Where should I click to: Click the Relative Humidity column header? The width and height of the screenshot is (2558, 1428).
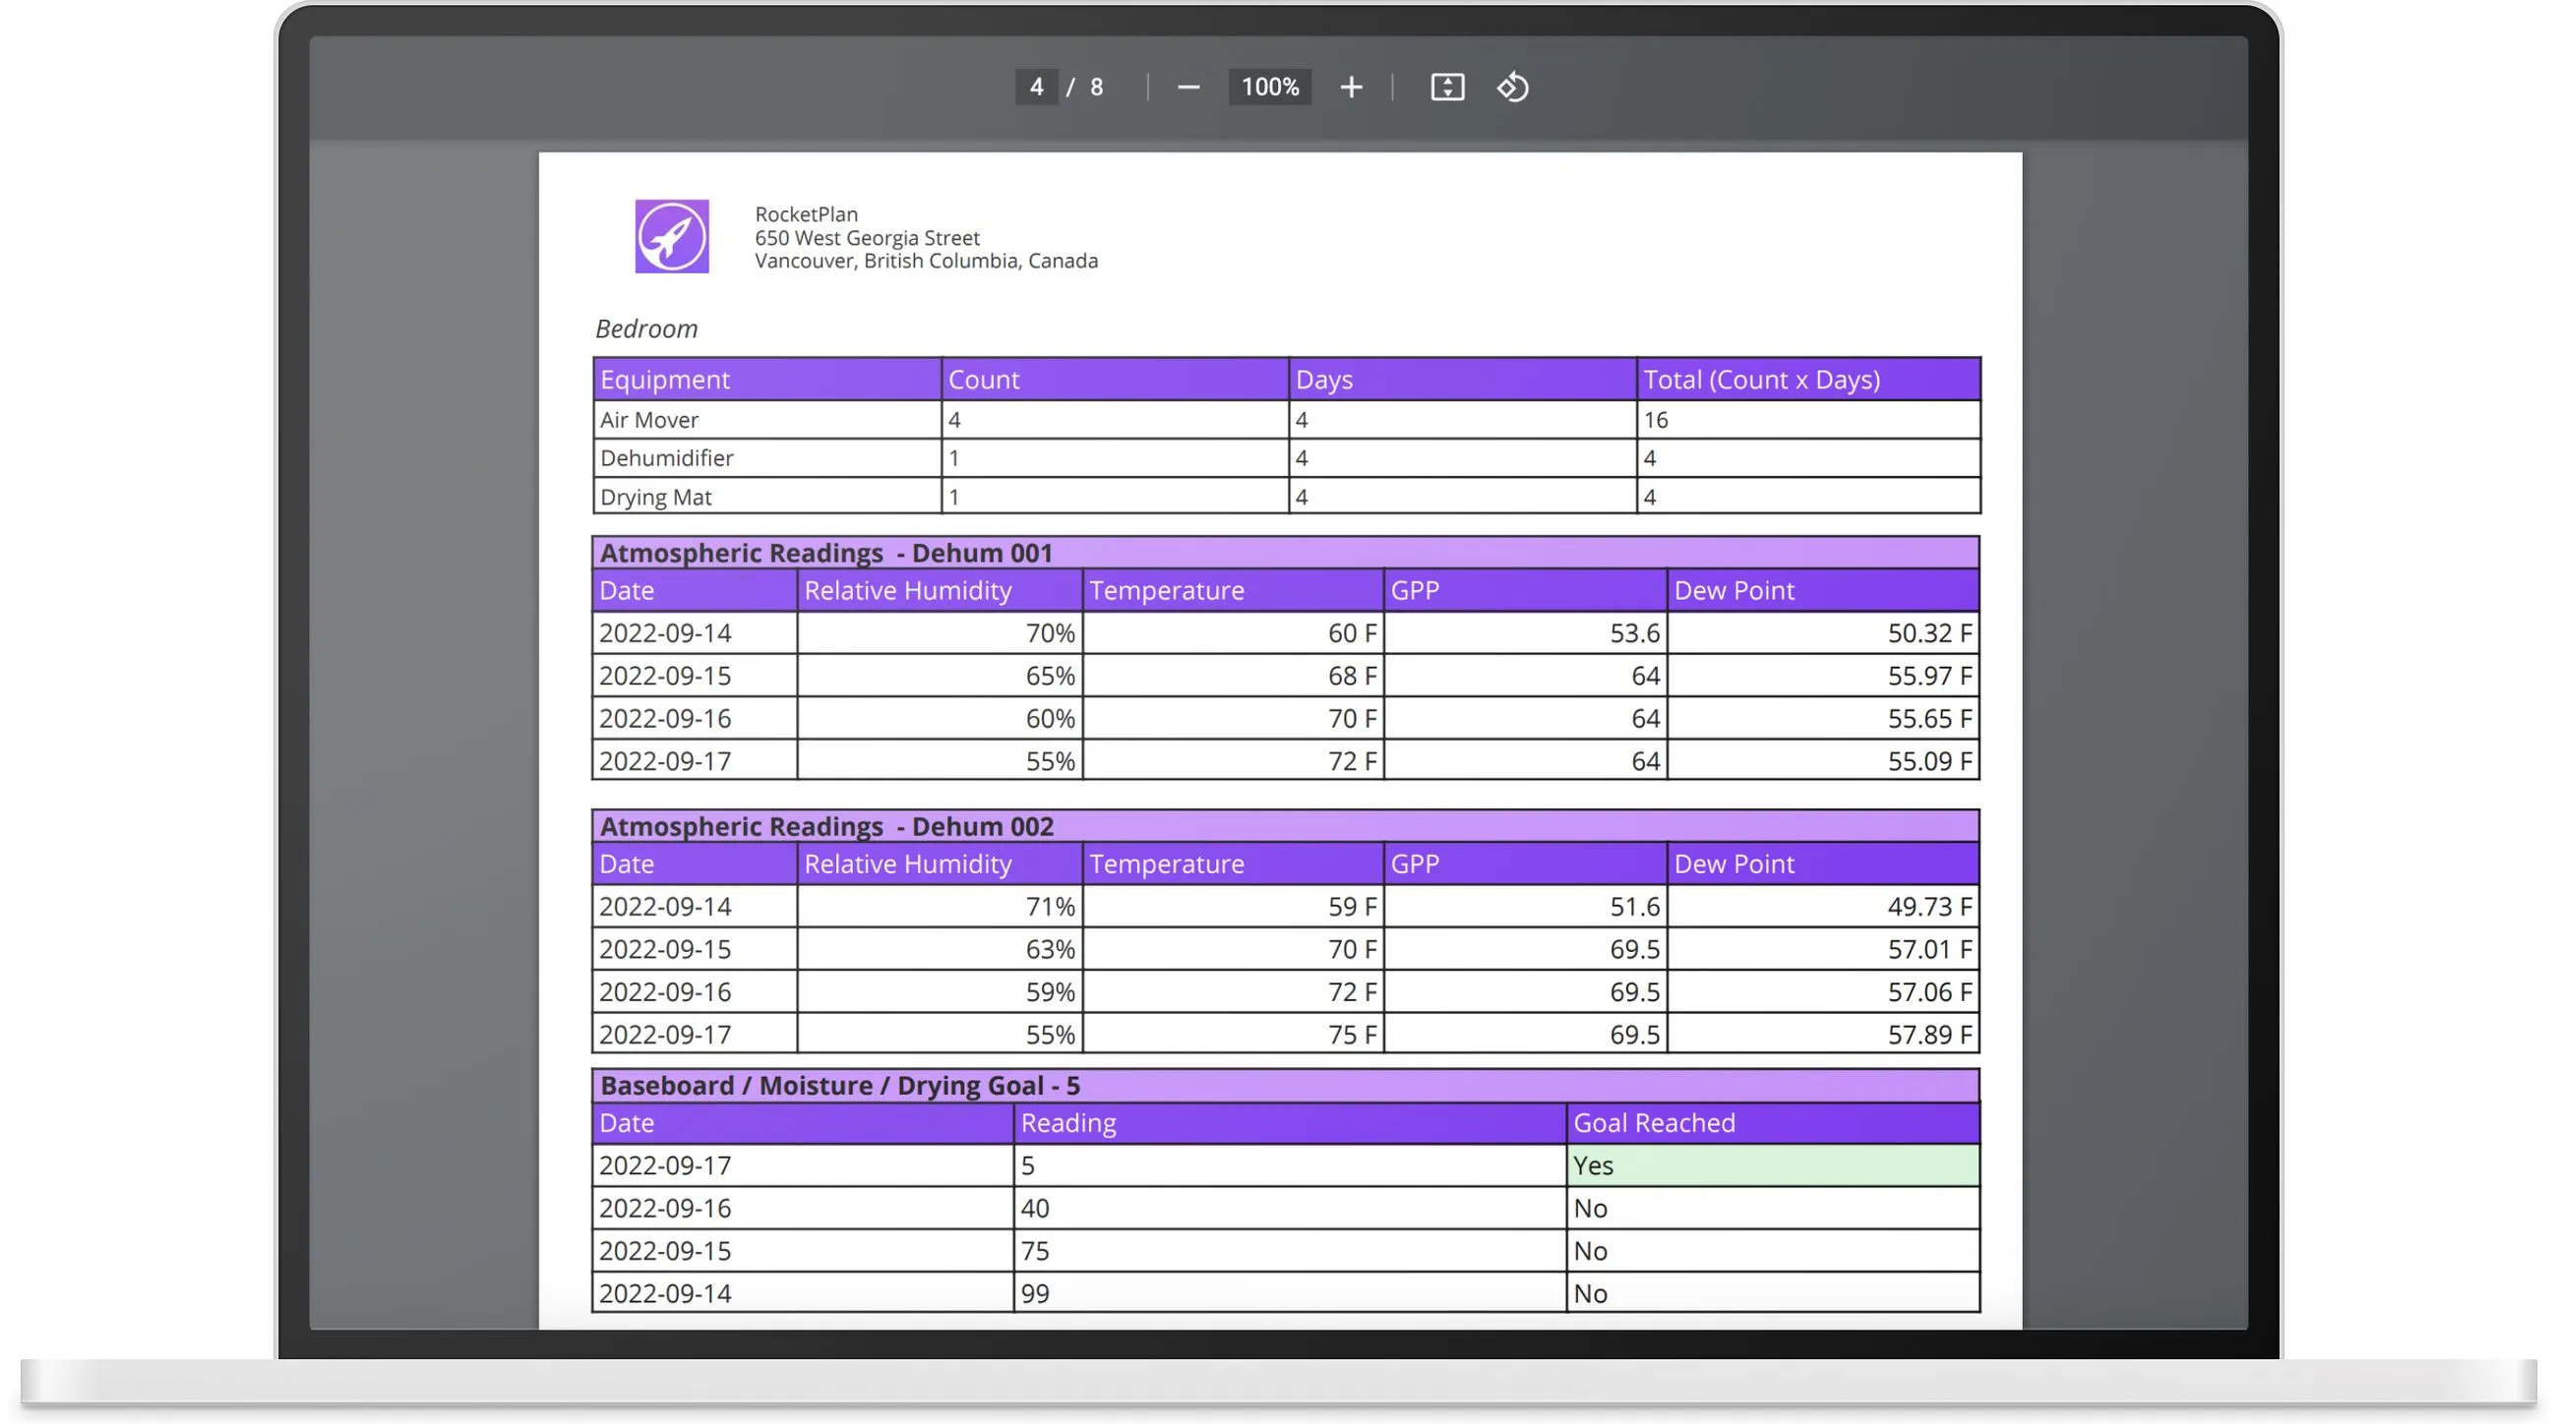pyautogui.click(x=908, y=589)
